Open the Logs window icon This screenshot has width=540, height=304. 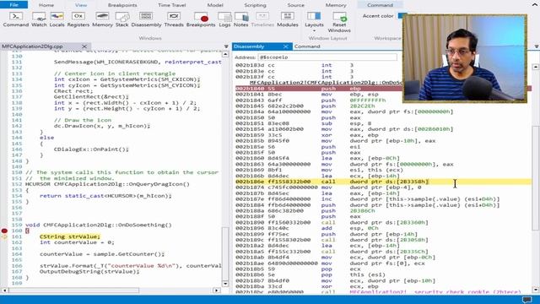coord(224,19)
